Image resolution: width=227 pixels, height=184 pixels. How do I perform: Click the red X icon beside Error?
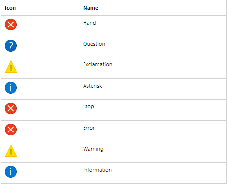click(x=11, y=130)
